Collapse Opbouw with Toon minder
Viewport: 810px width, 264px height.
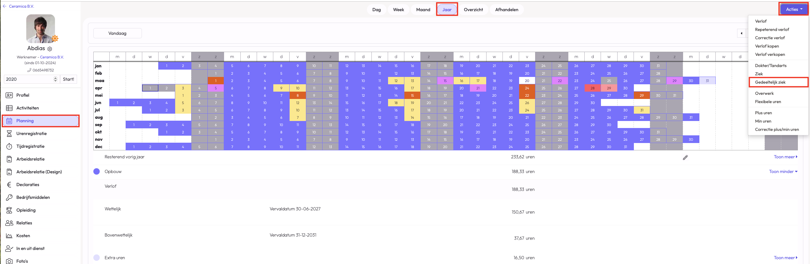pyautogui.click(x=783, y=171)
